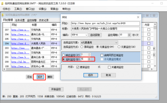Open the 任务(F) menu

(6, 9)
